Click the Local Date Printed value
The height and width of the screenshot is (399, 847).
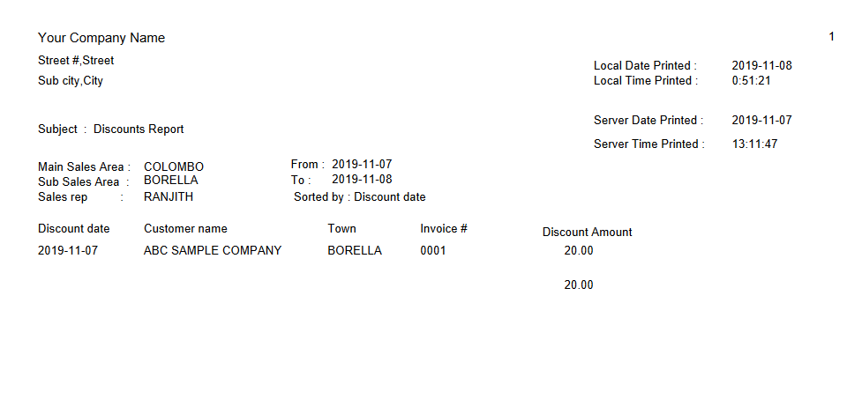pos(761,66)
